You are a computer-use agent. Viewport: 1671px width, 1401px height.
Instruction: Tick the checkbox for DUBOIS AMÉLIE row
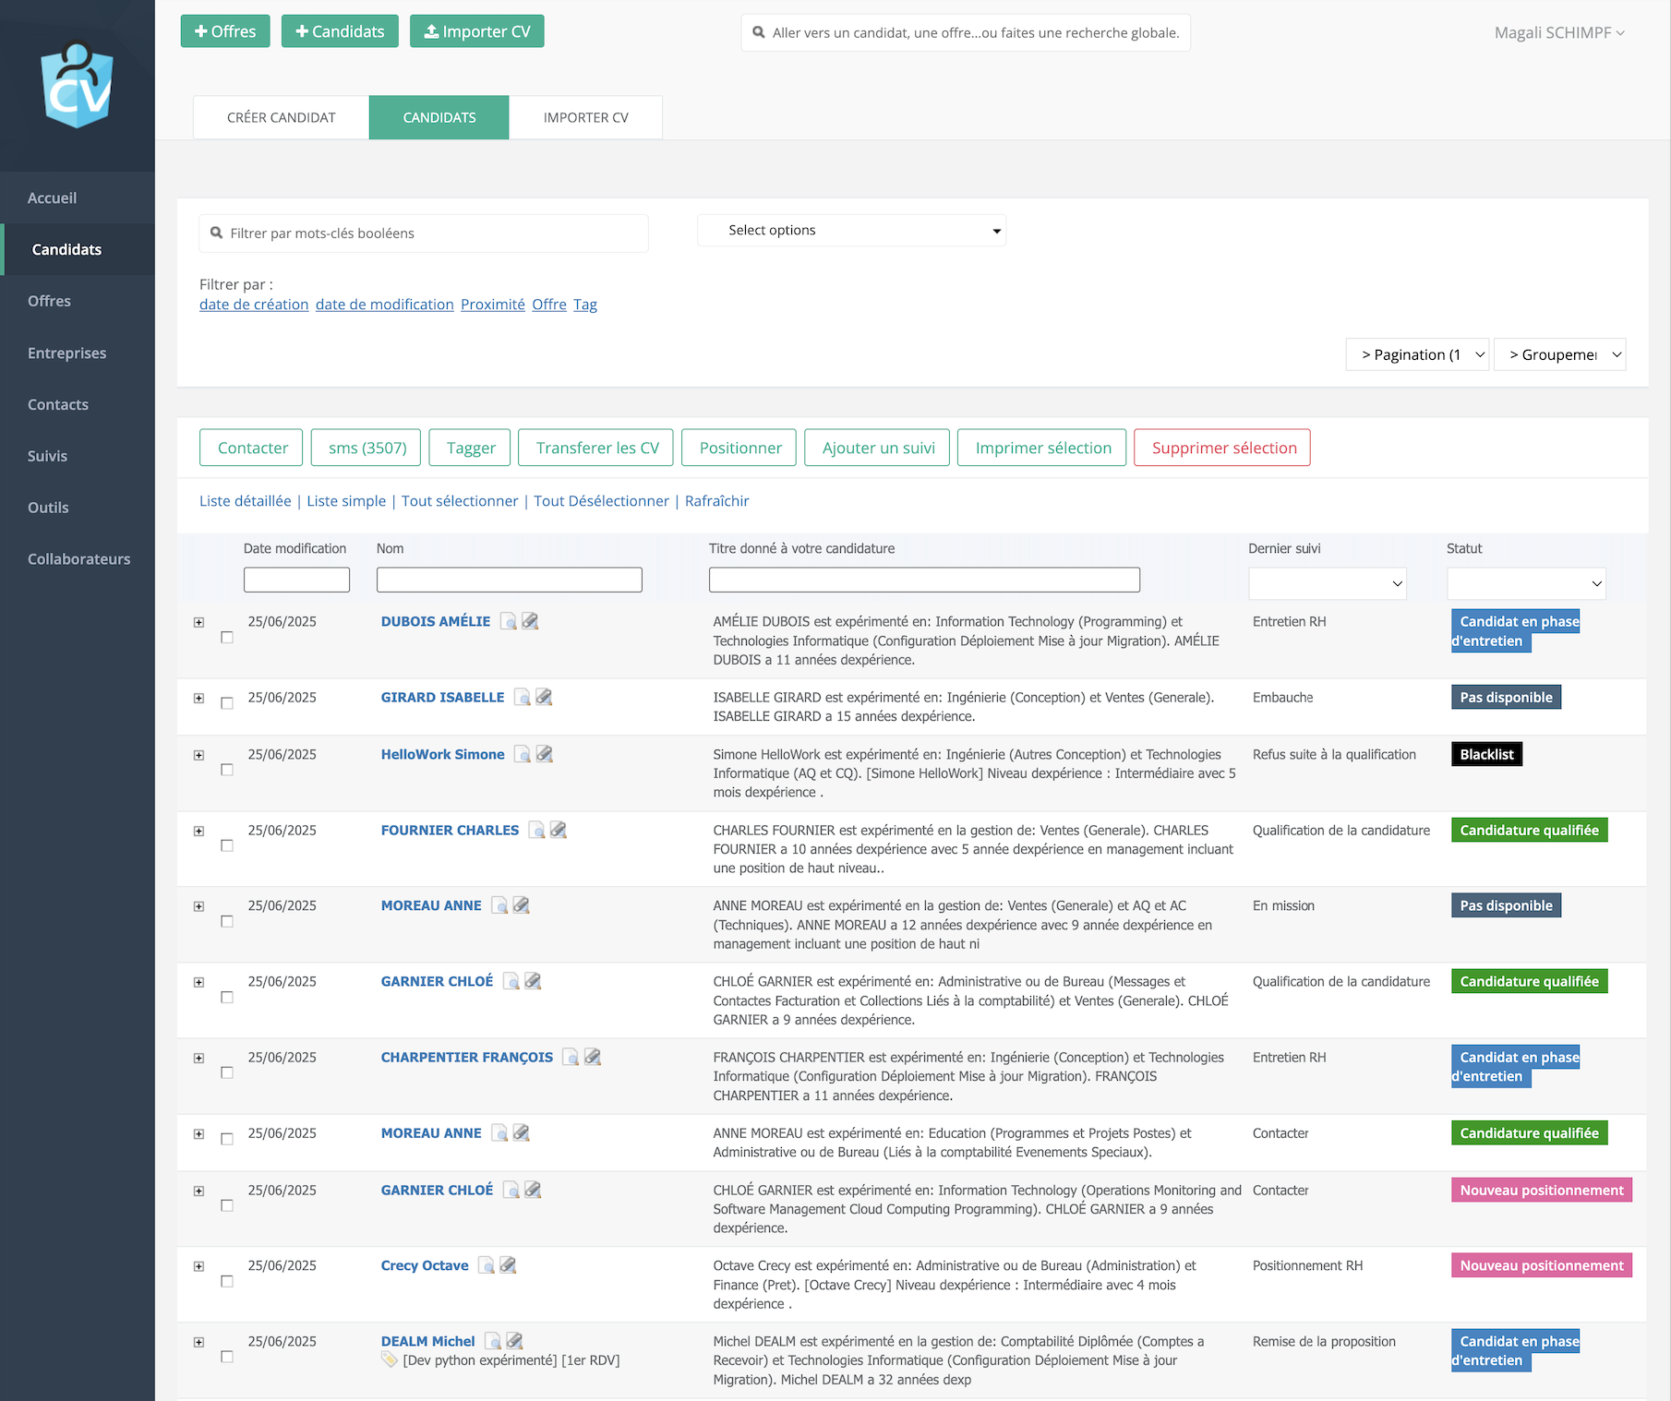point(227,638)
